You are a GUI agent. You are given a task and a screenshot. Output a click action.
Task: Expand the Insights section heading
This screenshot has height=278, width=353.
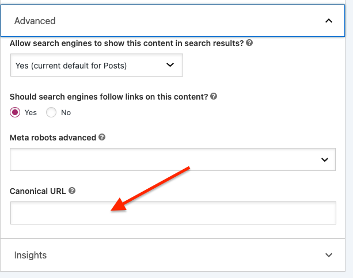[173, 255]
